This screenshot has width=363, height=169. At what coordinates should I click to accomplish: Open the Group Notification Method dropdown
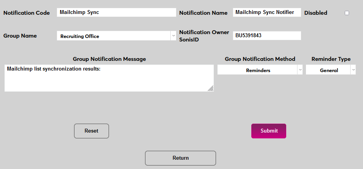[x=260, y=70]
